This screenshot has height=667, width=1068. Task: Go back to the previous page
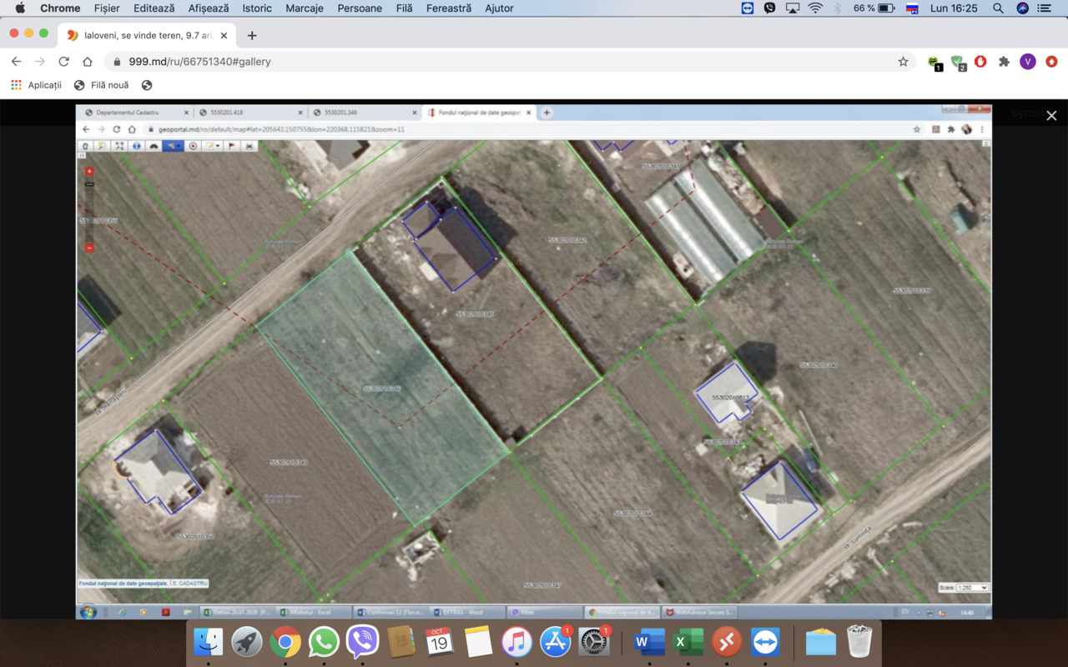[16, 62]
